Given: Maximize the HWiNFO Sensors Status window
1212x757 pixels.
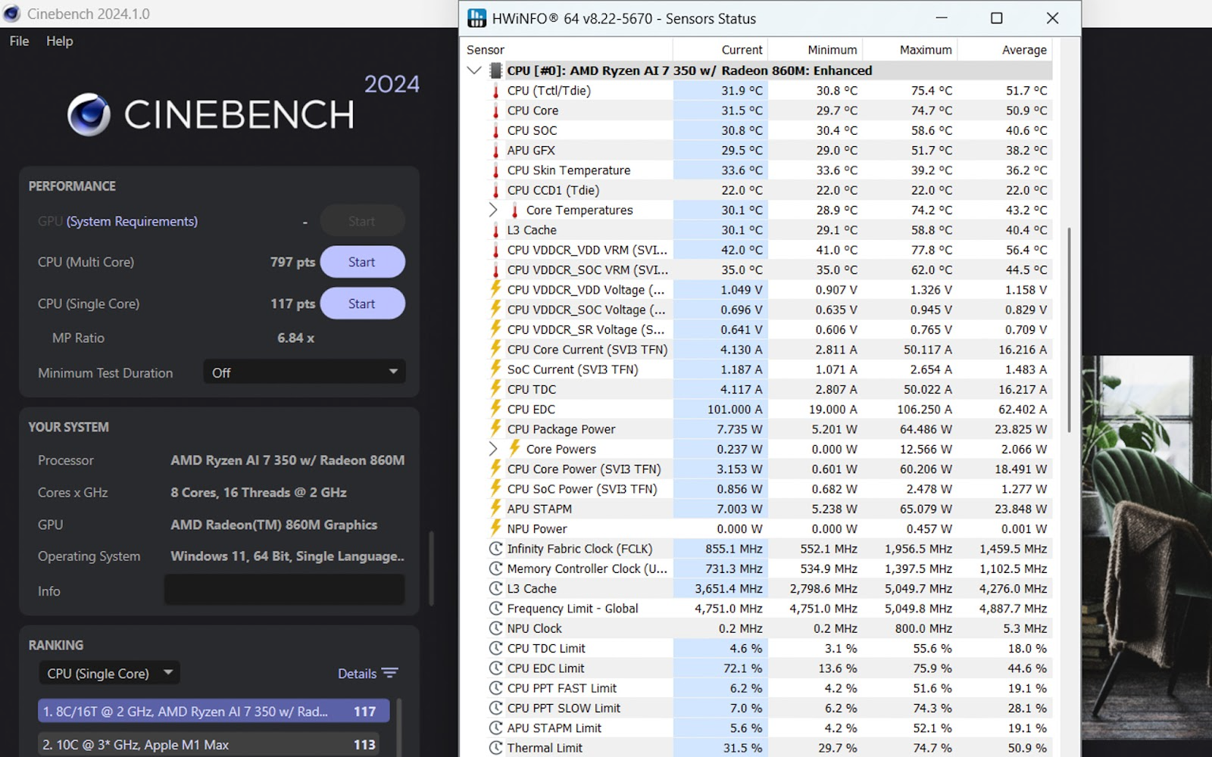Looking at the screenshot, I should point(997,18).
